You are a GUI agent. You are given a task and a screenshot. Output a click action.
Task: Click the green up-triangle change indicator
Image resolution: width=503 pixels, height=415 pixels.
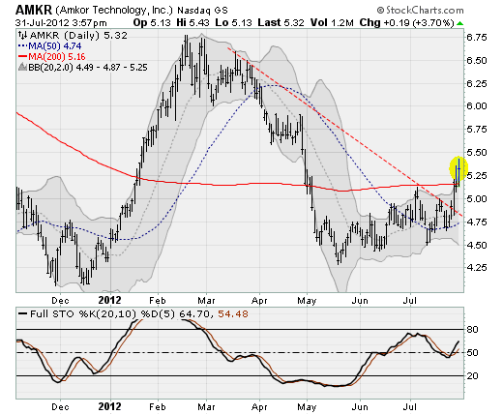coord(459,23)
